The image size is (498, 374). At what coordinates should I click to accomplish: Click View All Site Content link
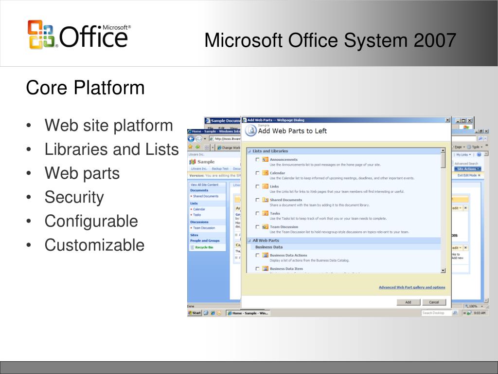(x=205, y=185)
